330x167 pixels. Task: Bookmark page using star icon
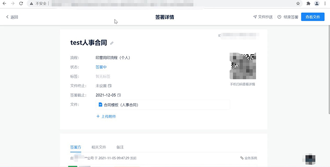click(298, 4)
